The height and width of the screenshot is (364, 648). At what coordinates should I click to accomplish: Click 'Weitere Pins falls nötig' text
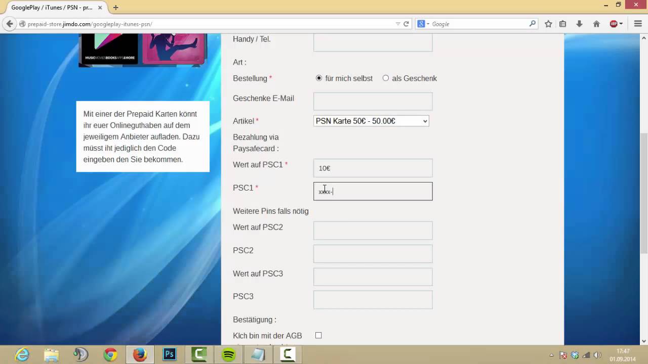pos(271,211)
